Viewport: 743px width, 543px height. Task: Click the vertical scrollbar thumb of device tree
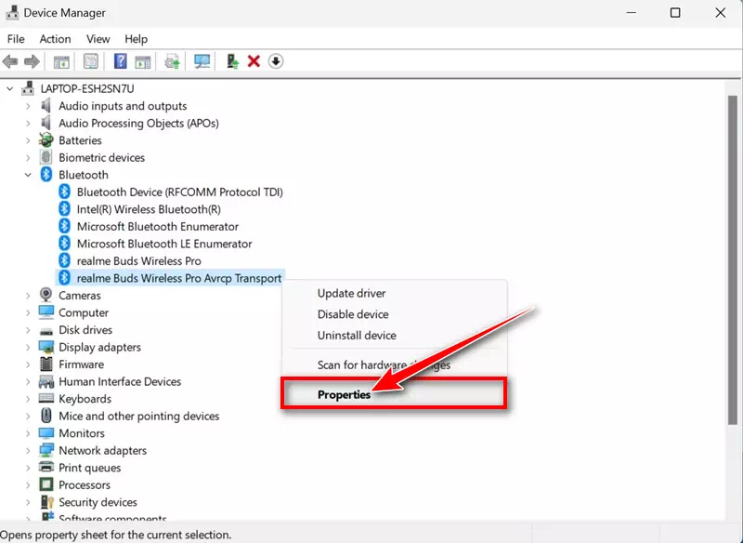[733, 260]
